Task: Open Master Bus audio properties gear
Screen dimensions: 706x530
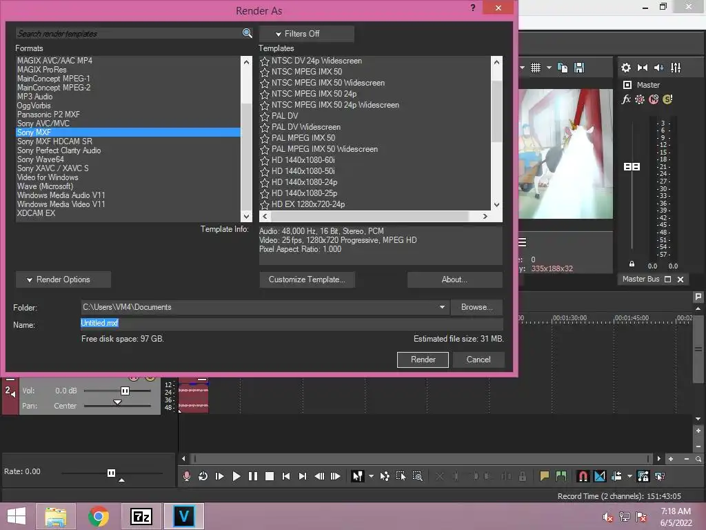Action: coord(626,68)
